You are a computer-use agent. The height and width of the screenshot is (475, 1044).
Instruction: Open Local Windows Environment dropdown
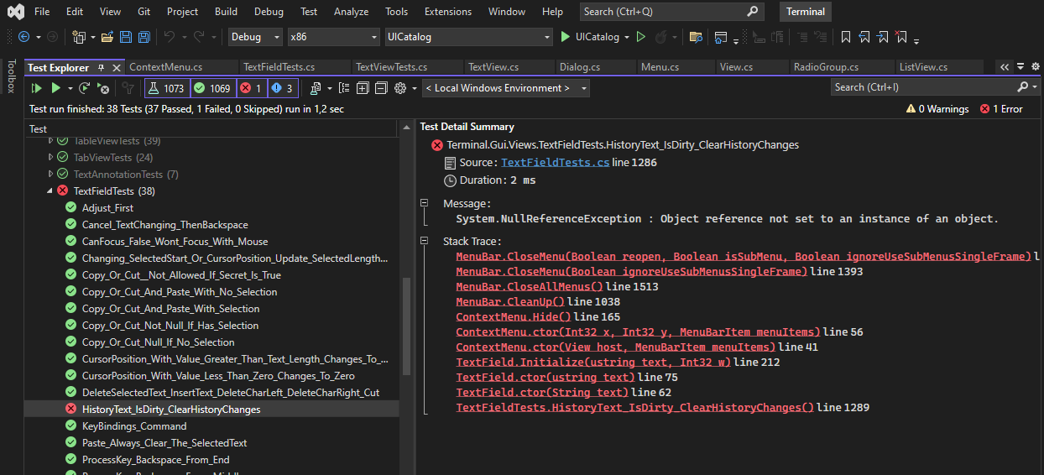tap(505, 88)
